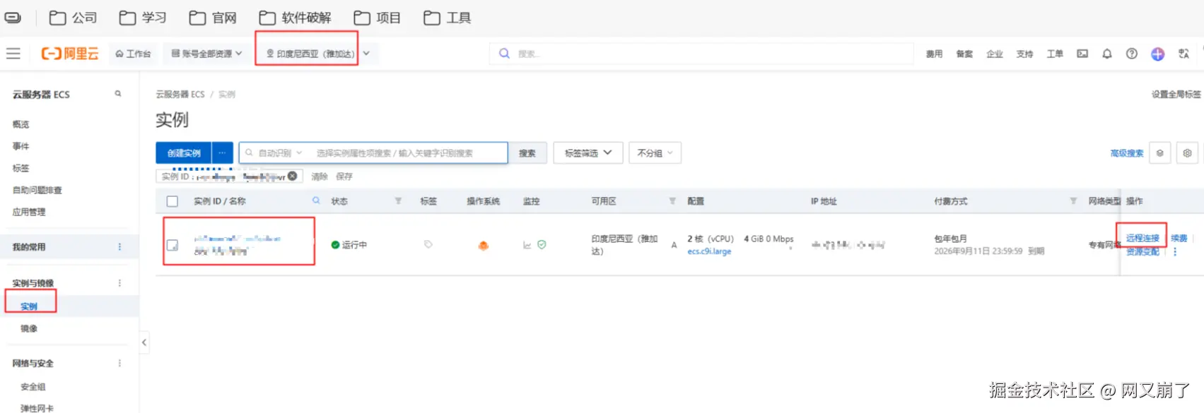Open the 学习 bookmark folder
Viewport: 1204px width, 413px height.
(143, 18)
